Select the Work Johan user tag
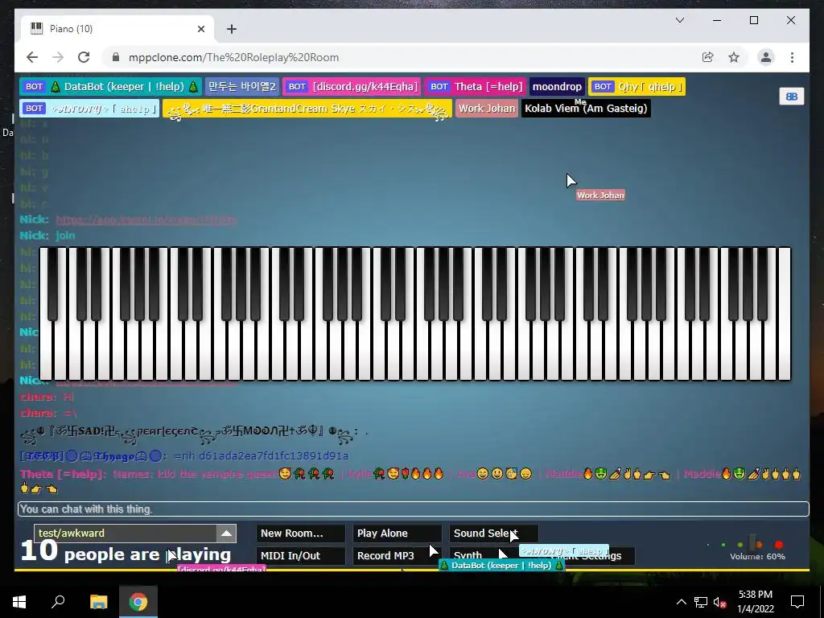The image size is (824, 618). pos(487,109)
